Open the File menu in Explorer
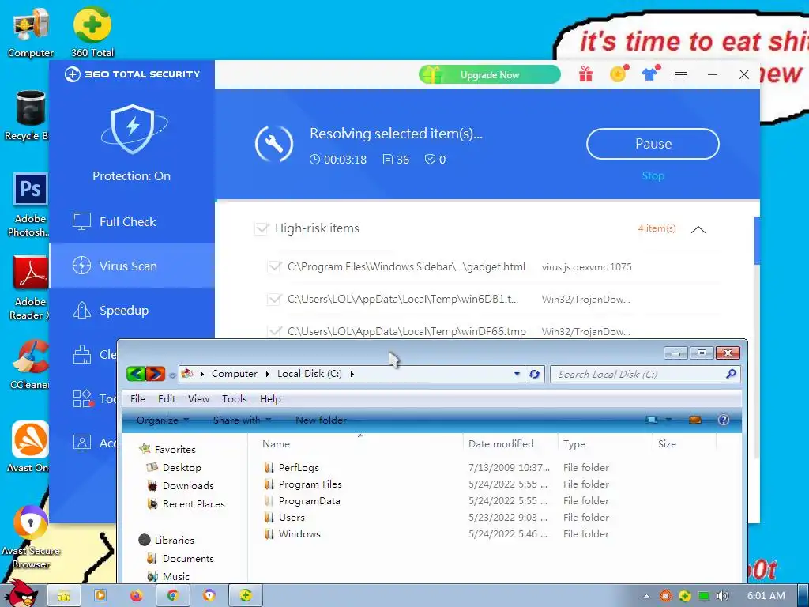809x607 pixels. coord(137,398)
